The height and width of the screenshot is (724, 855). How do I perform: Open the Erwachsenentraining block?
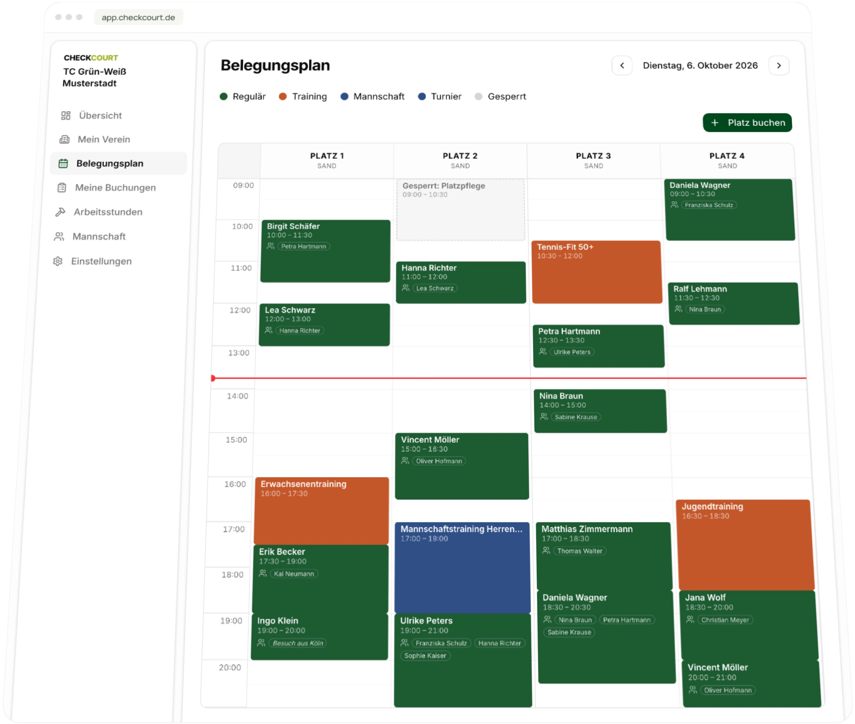pos(322,511)
